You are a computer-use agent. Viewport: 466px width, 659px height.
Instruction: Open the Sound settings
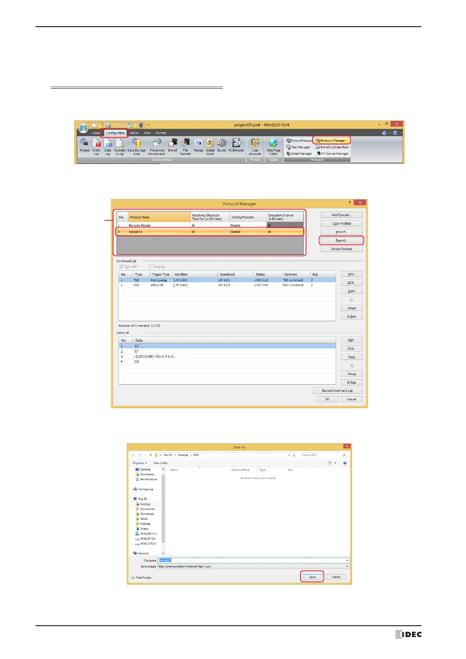[221, 145]
